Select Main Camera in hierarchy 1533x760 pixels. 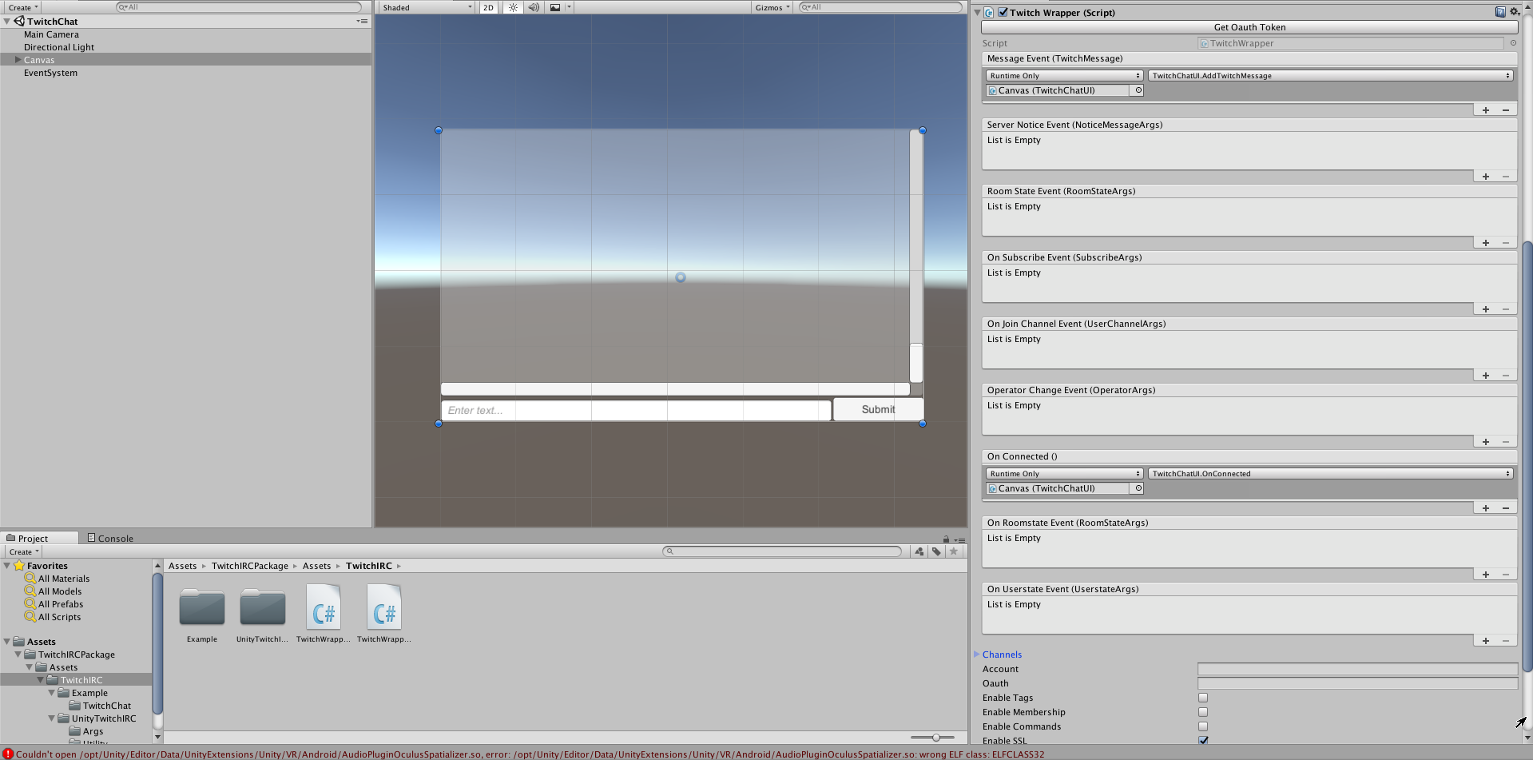tap(51, 34)
